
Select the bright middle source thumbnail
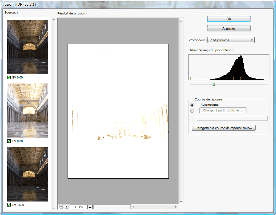tap(28, 110)
